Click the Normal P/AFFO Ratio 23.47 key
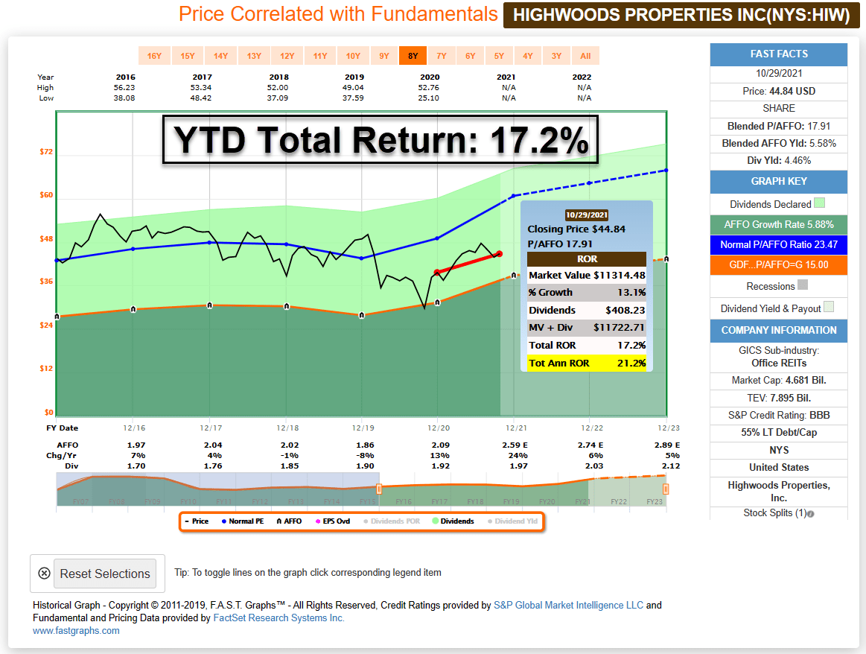This screenshot has height=654, width=866. point(779,245)
